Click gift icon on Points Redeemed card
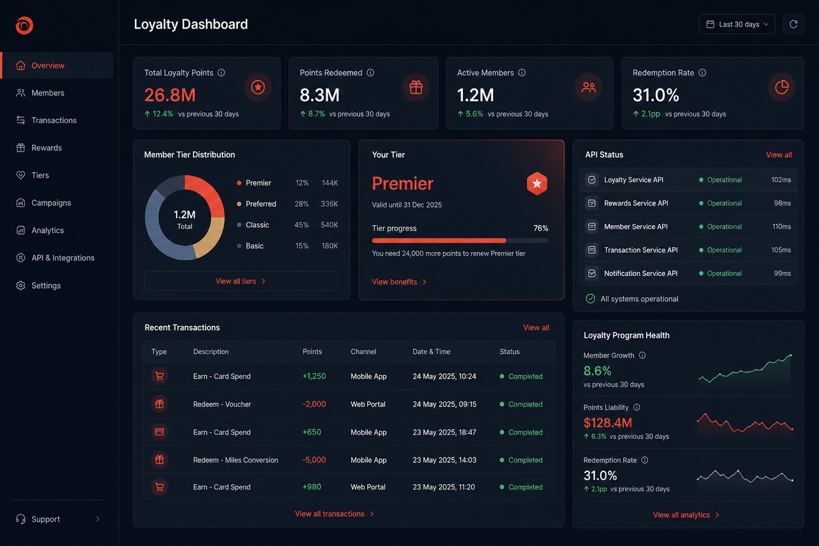The width and height of the screenshot is (819, 546). tap(416, 87)
